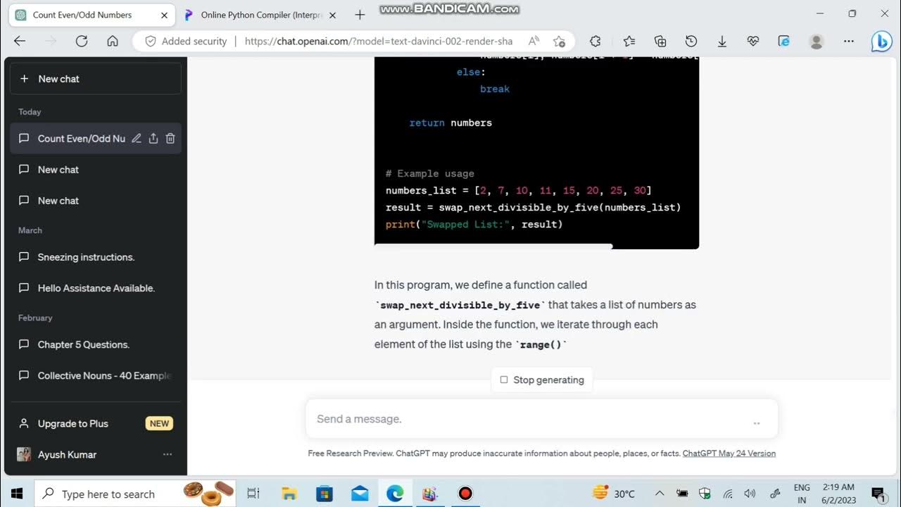Image resolution: width=901 pixels, height=507 pixels.
Task: Go back in browser
Action: [20, 41]
